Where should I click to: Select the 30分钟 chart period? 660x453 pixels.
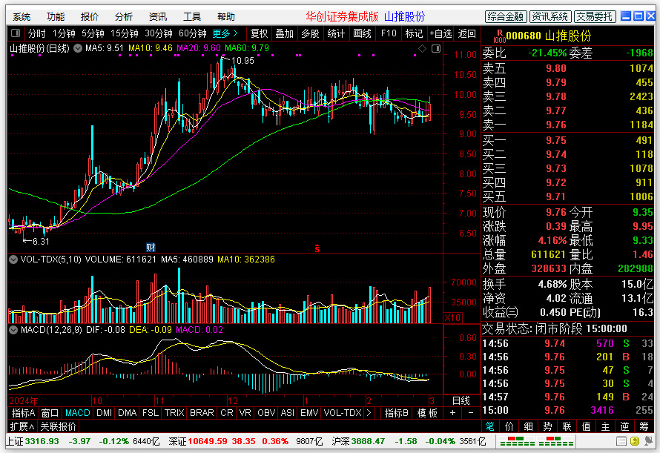click(158, 33)
